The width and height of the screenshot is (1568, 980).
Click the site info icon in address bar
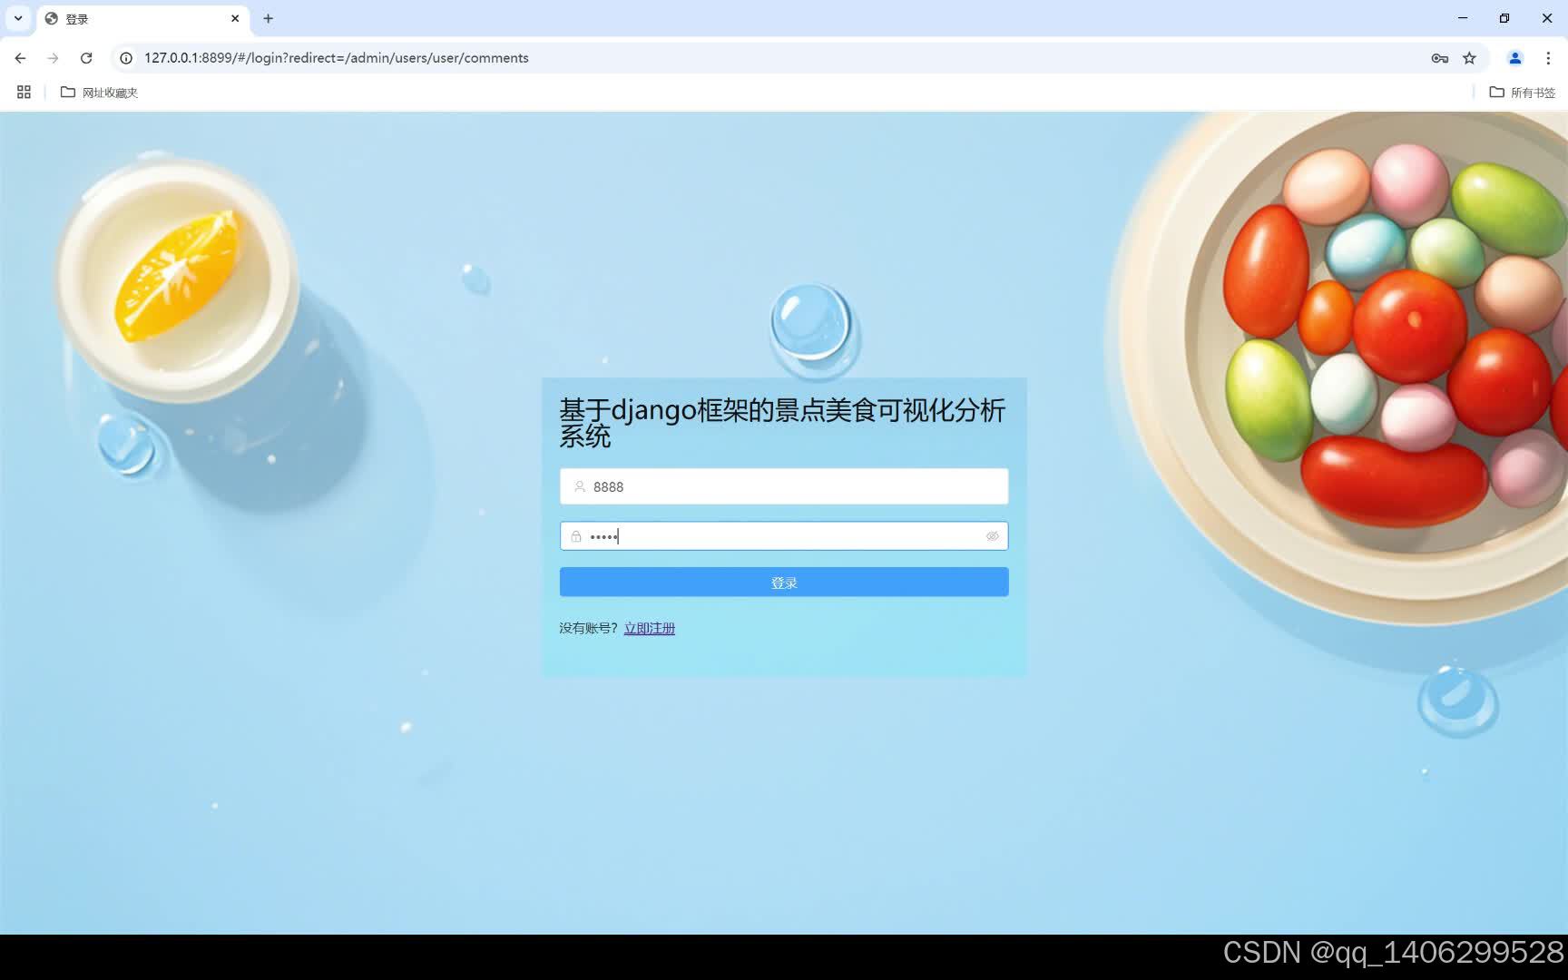(x=125, y=57)
